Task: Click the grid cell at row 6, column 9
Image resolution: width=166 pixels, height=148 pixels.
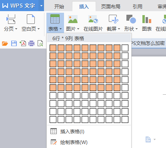Action: [x=117, y=88]
